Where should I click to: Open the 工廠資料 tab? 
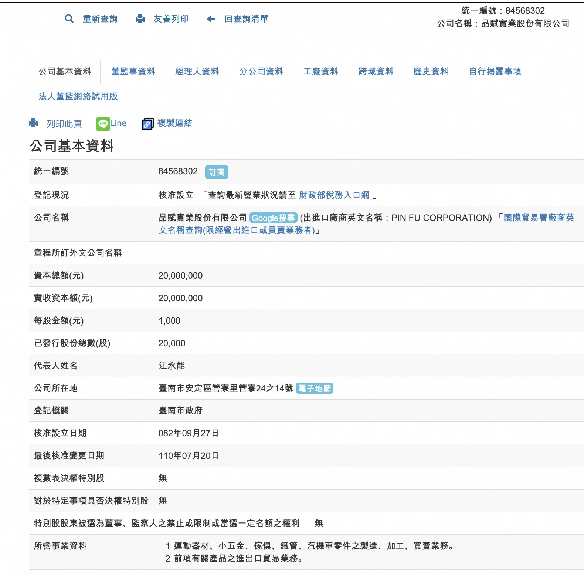click(321, 71)
